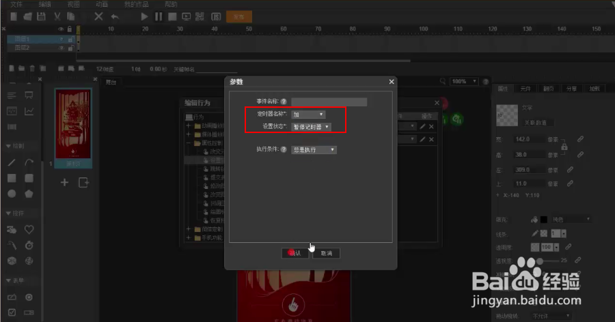Toggle visibility eye of 图层2
This screenshot has height=322, width=615.
(61, 48)
